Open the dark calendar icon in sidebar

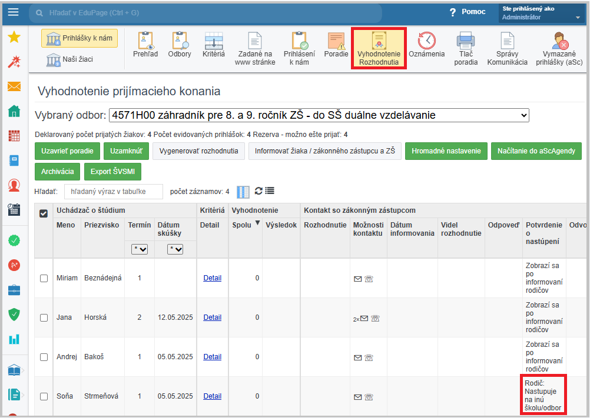[x=14, y=209]
